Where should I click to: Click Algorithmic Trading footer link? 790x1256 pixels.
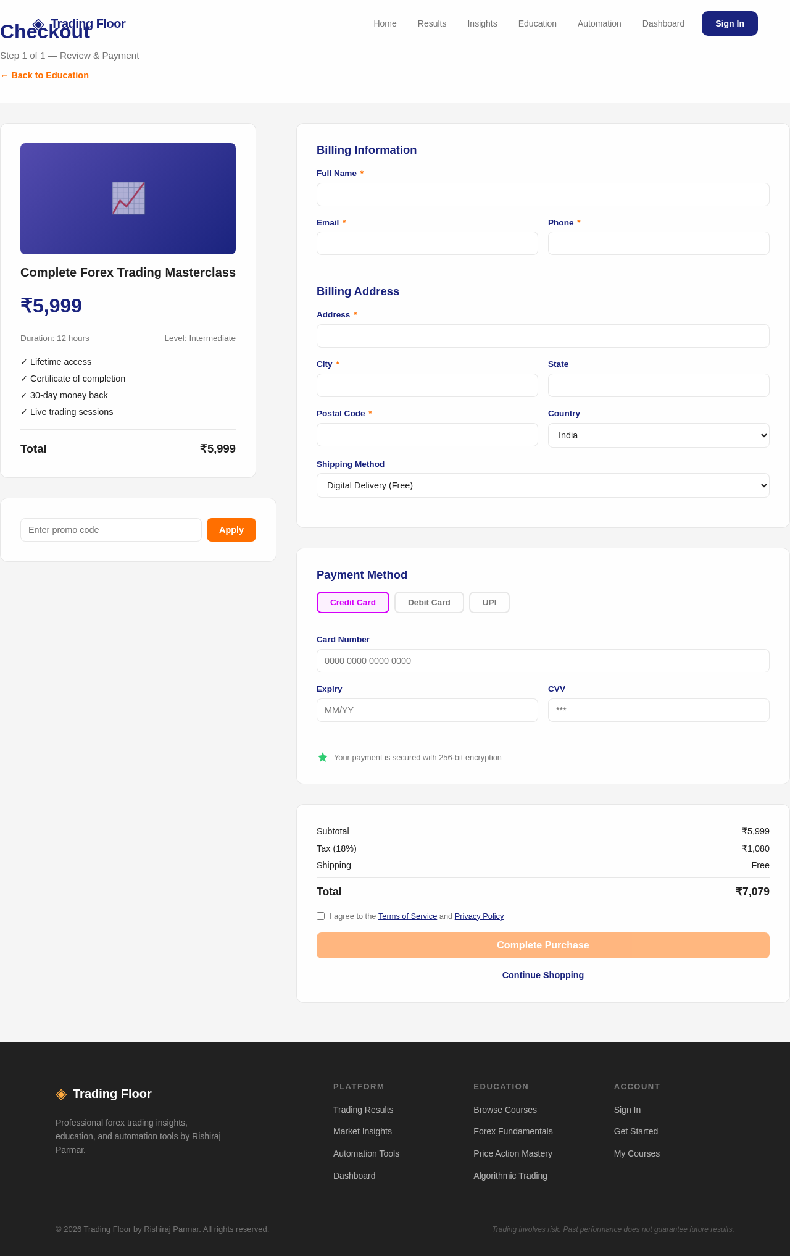[510, 1176]
